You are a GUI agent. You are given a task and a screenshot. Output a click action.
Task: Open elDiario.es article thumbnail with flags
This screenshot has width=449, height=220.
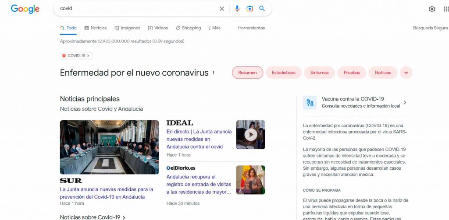point(250,180)
